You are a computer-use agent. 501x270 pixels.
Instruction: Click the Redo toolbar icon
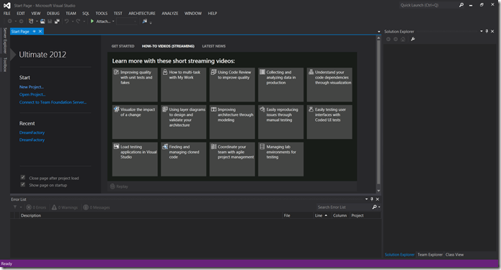pos(78,22)
